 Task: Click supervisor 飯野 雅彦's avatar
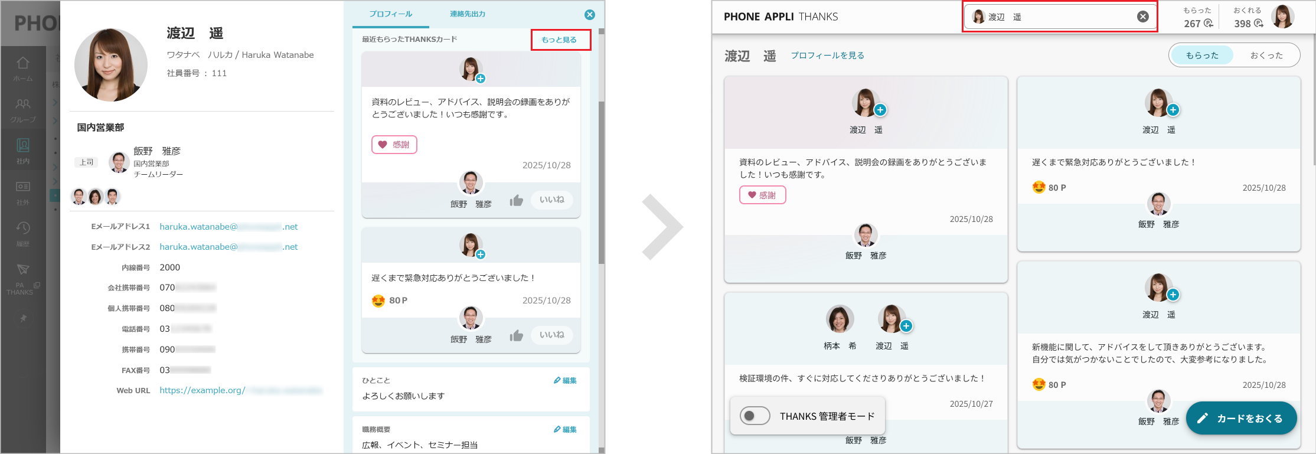point(119,162)
